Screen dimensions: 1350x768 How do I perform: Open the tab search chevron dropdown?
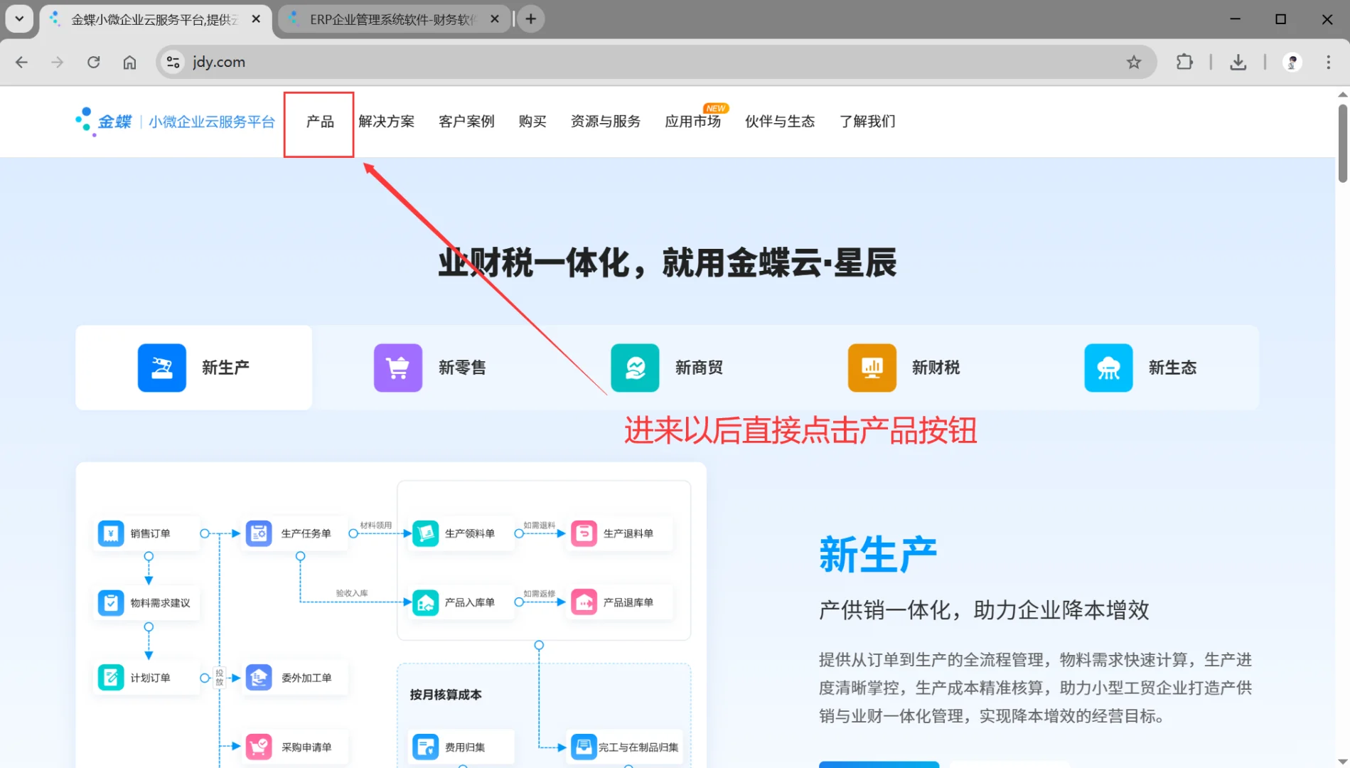(19, 18)
